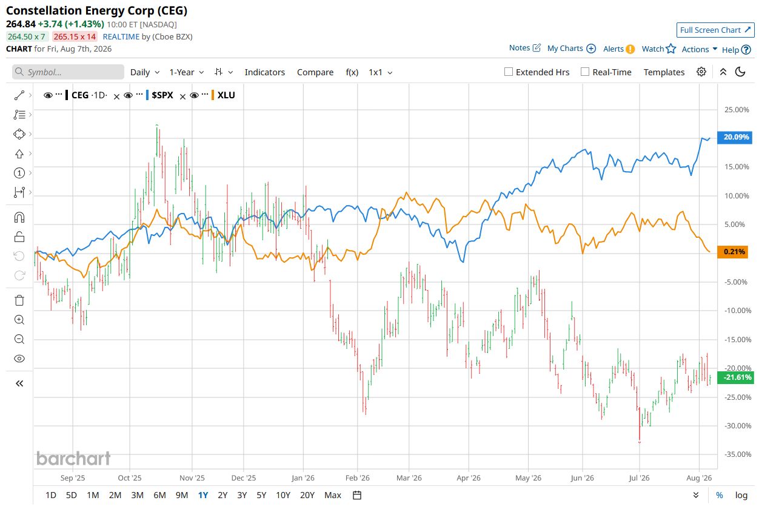Open CEG series three-dot options
This screenshot has height=506, width=759.
(x=59, y=95)
